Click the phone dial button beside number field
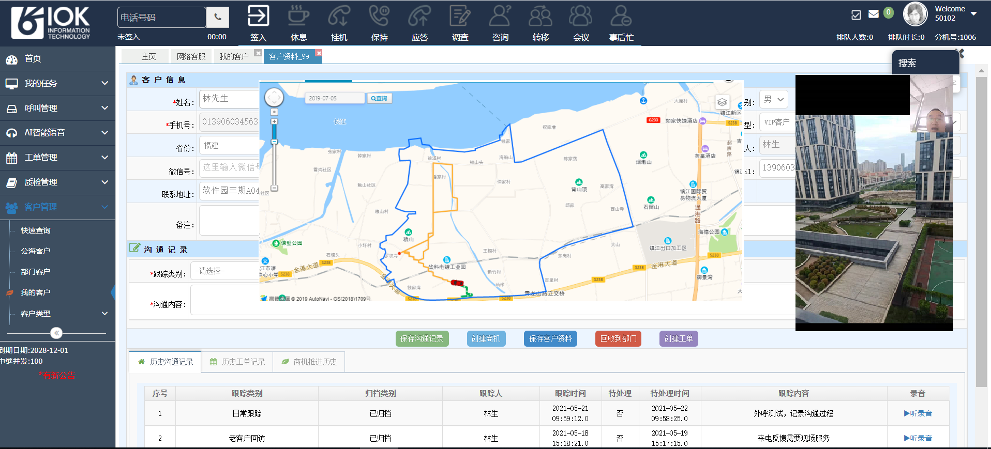The width and height of the screenshot is (991, 449). [218, 18]
